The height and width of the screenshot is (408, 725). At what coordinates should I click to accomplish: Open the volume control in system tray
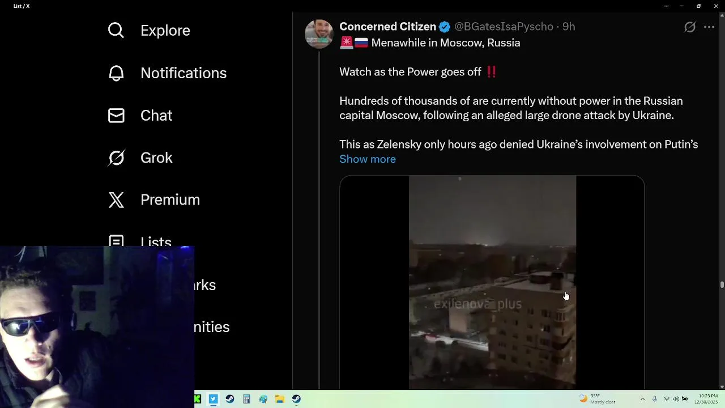click(x=675, y=399)
